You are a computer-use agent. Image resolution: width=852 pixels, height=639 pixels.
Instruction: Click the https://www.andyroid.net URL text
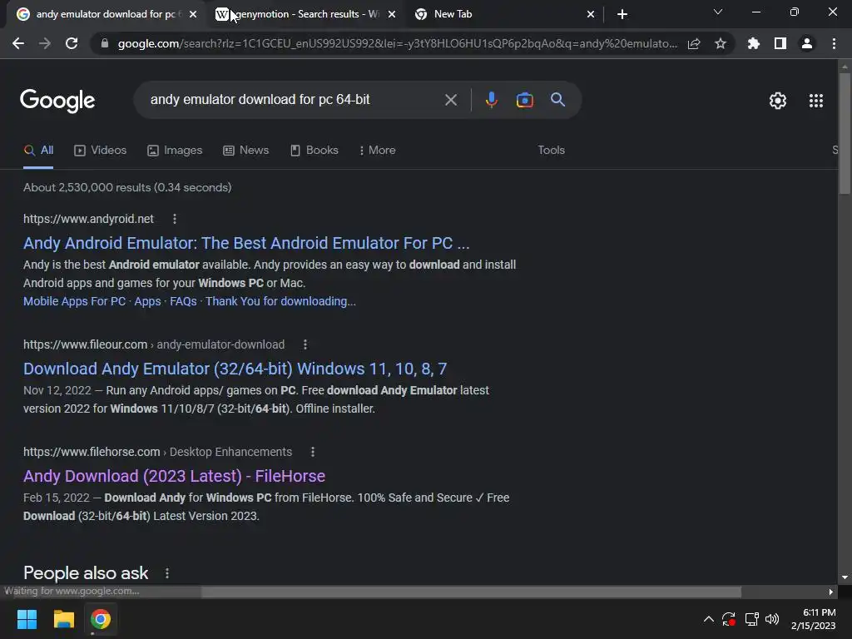tap(88, 219)
